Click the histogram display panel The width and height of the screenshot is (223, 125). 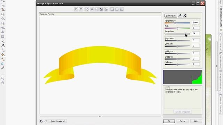183,77
